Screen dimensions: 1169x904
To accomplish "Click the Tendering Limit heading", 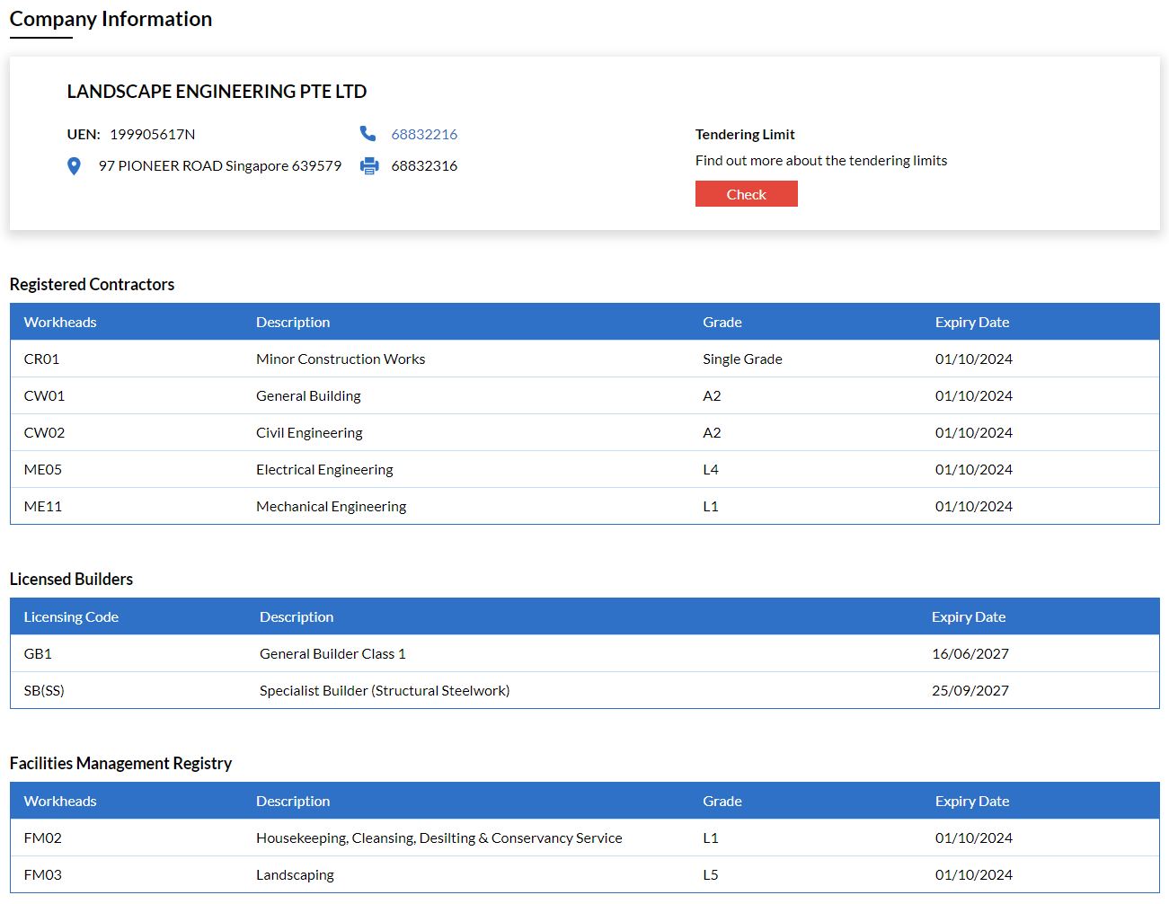I will coord(745,135).
